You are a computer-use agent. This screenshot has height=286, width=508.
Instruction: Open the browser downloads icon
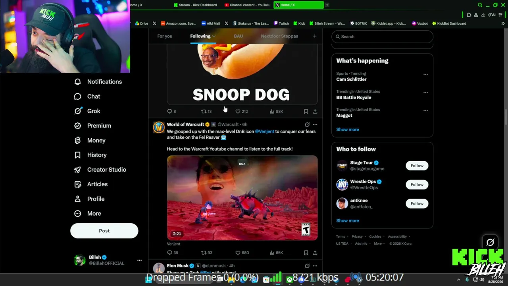point(483,15)
